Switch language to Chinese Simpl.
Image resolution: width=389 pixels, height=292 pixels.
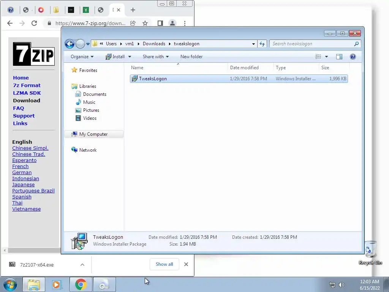(30, 148)
